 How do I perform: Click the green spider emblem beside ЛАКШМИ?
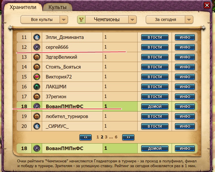tap(37, 87)
